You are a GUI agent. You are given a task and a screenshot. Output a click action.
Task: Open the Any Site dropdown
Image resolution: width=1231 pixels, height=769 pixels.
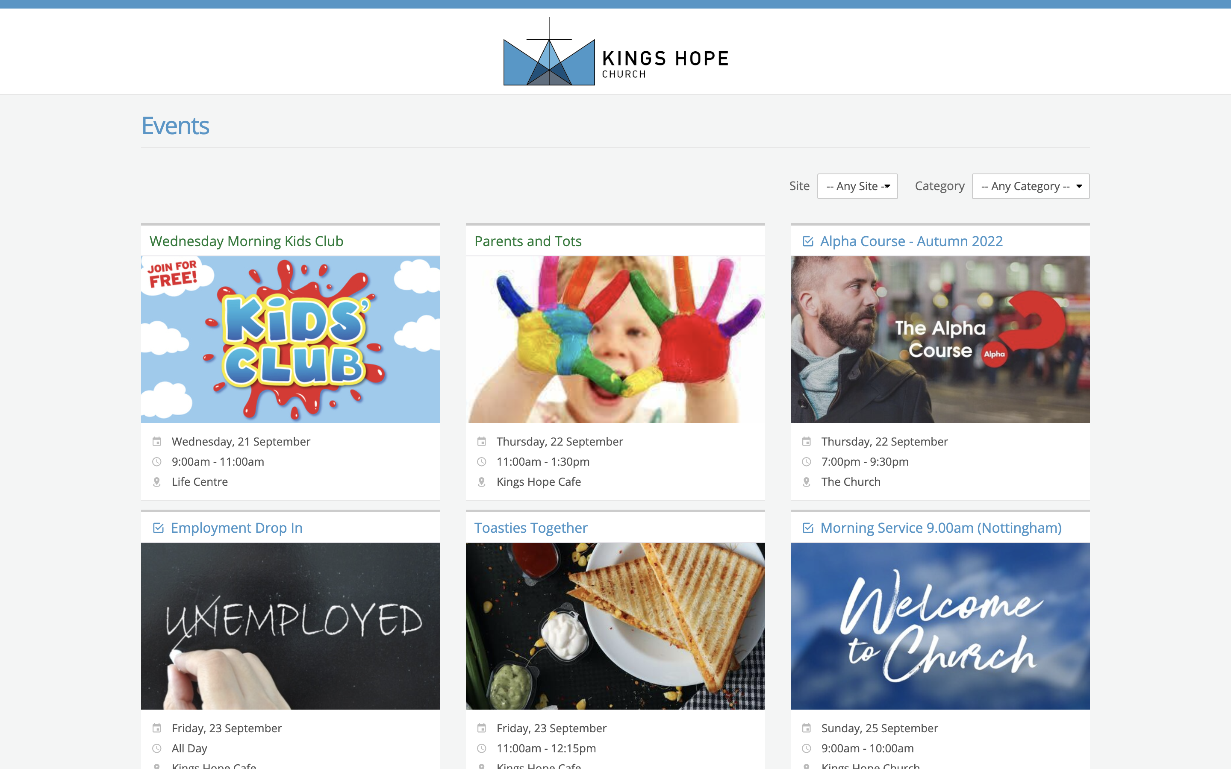(x=857, y=186)
